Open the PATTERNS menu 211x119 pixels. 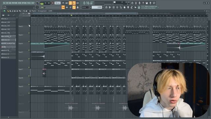[x=15, y=3]
